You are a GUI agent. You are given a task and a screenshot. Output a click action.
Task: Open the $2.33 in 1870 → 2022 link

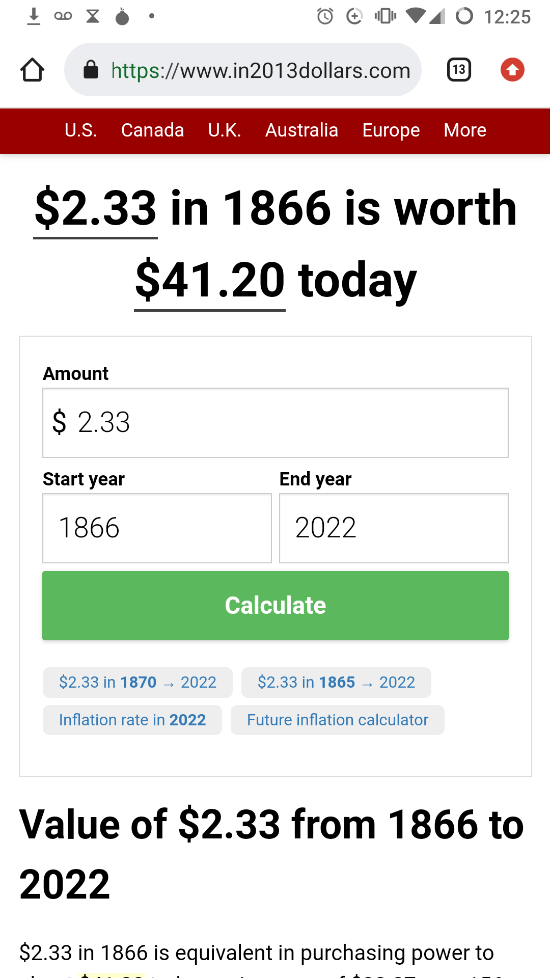click(x=137, y=682)
